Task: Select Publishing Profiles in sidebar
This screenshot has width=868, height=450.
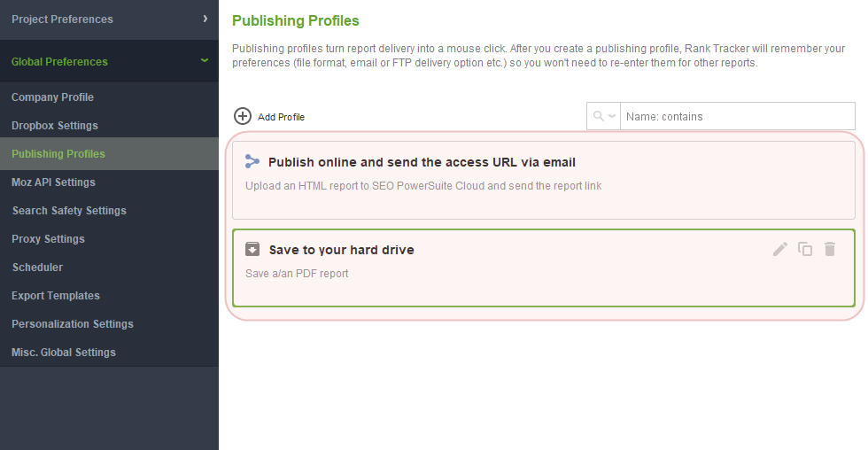Action: point(109,154)
